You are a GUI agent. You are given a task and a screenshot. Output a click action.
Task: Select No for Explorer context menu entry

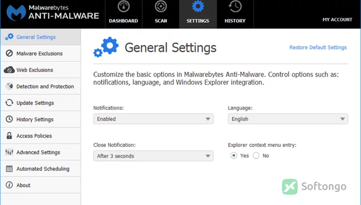[x=256, y=156]
